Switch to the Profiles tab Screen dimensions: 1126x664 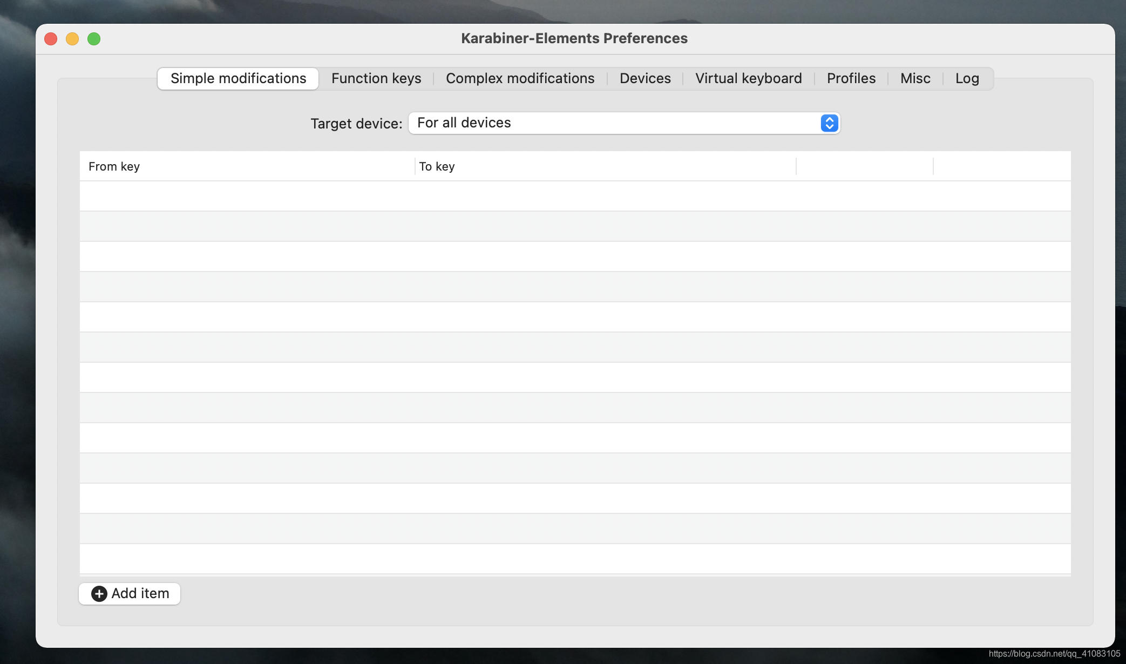851,79
